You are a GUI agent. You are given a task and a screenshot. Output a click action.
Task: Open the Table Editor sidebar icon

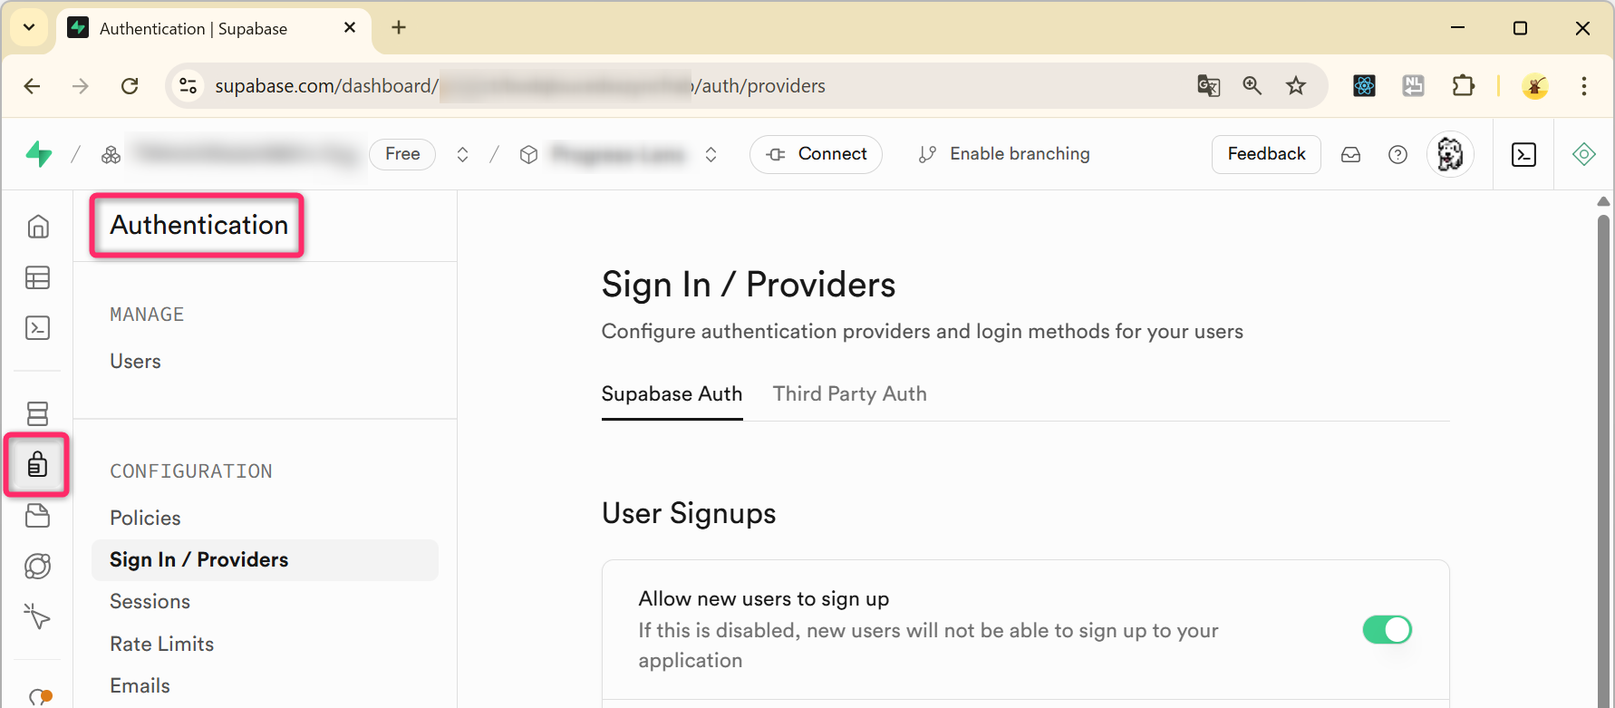[x=37, y=278]
